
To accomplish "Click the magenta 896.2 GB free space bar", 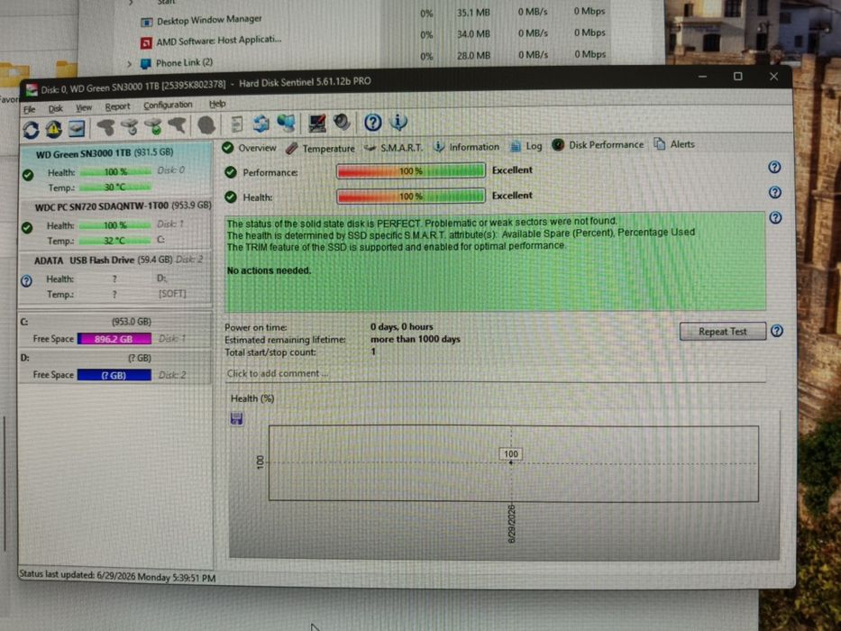I will coord(114,339).
